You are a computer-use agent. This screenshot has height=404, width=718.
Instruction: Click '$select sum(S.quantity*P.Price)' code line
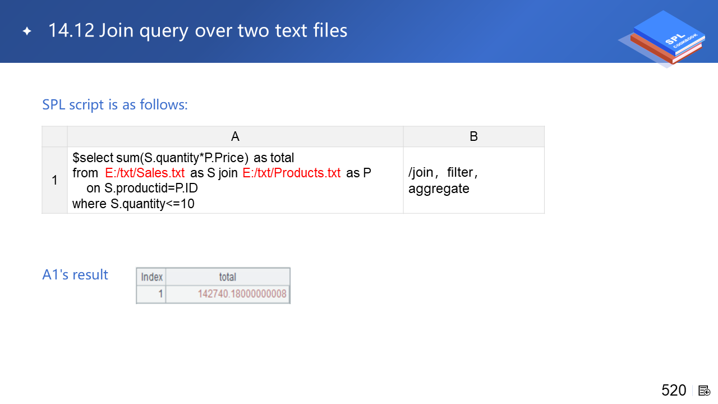[160, 157]
